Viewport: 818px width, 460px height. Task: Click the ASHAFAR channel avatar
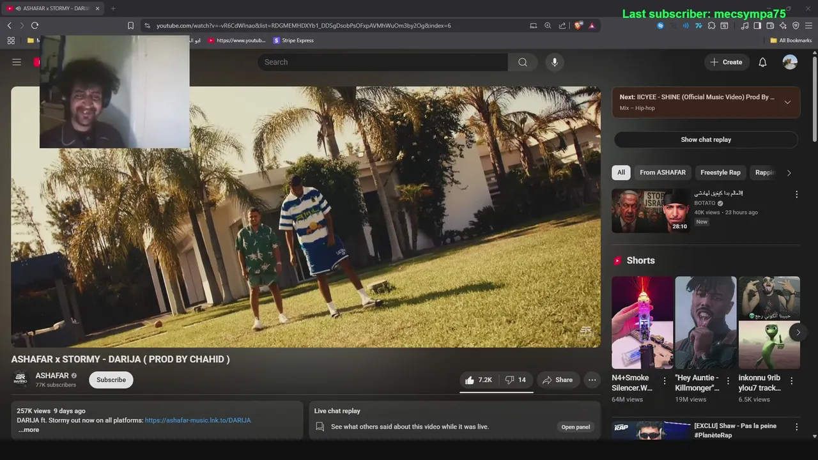point(20,379)
